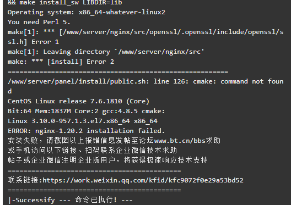Click the Bit:64 Mem:1837M system info line
Viewport: 291px width, 205px height.
pos(87,111)
